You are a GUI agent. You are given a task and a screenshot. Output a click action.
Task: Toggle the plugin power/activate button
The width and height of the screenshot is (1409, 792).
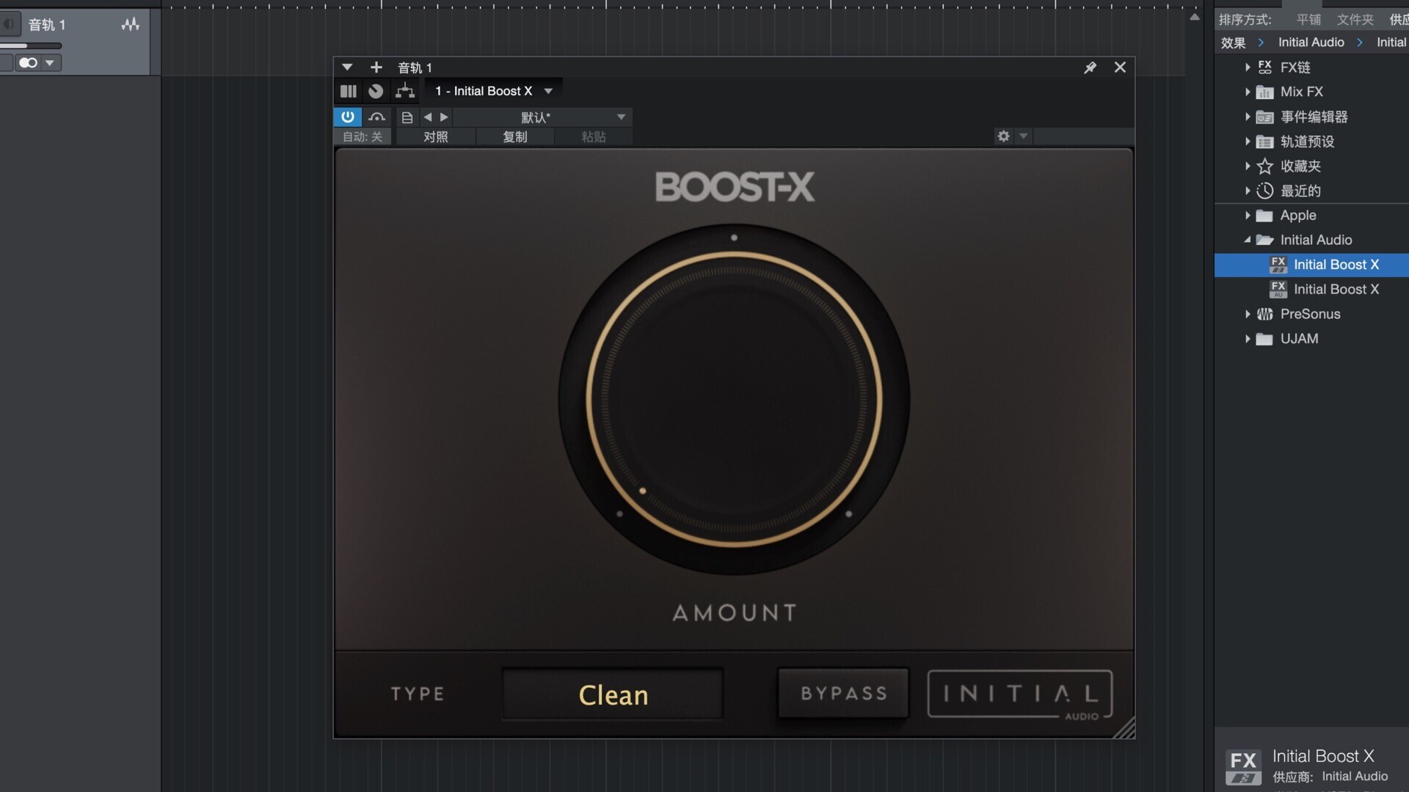tap(347, 117)
